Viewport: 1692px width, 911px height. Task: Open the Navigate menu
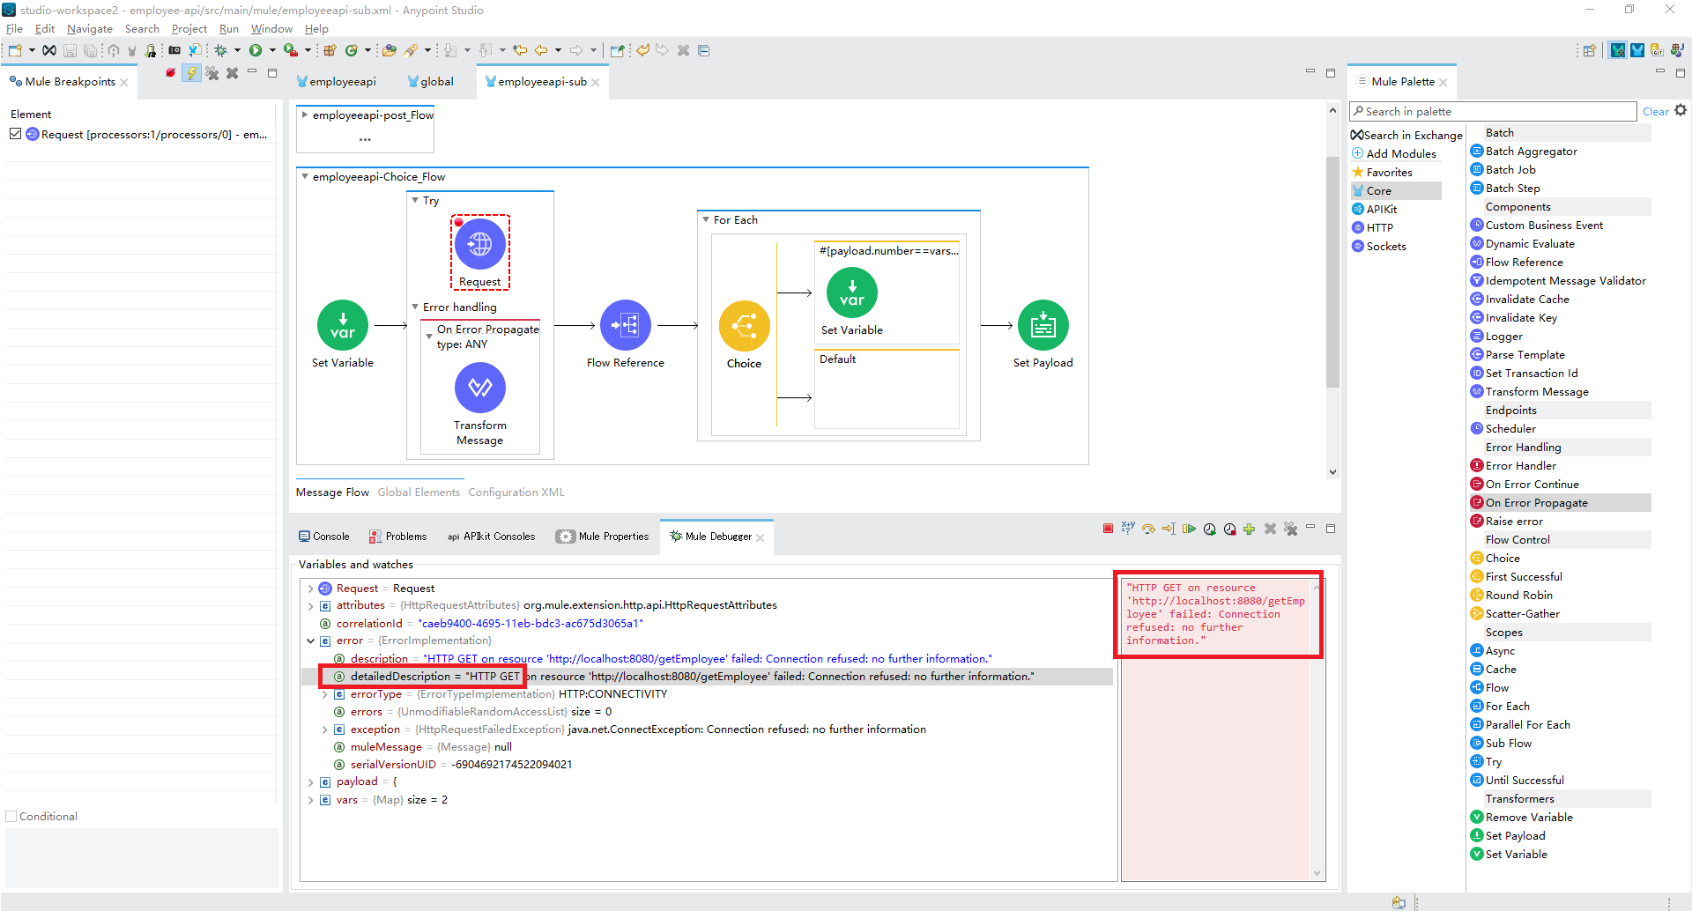tap(90, 29)
